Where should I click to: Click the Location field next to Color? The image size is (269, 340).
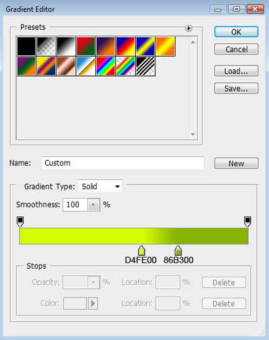167,304
